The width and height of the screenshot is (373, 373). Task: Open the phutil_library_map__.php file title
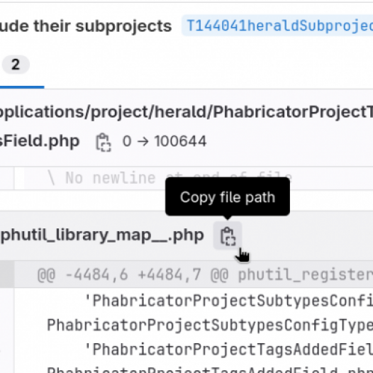[102, 235]
